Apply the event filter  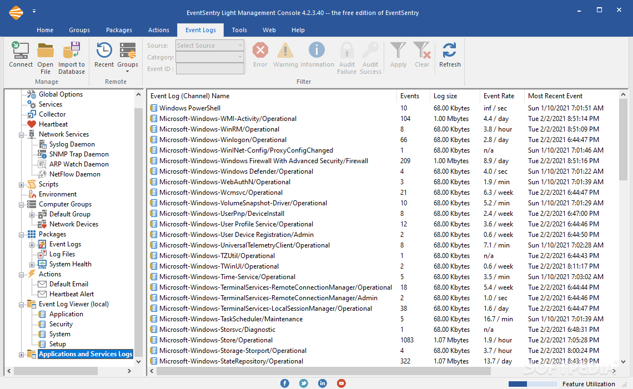[399, 54]
